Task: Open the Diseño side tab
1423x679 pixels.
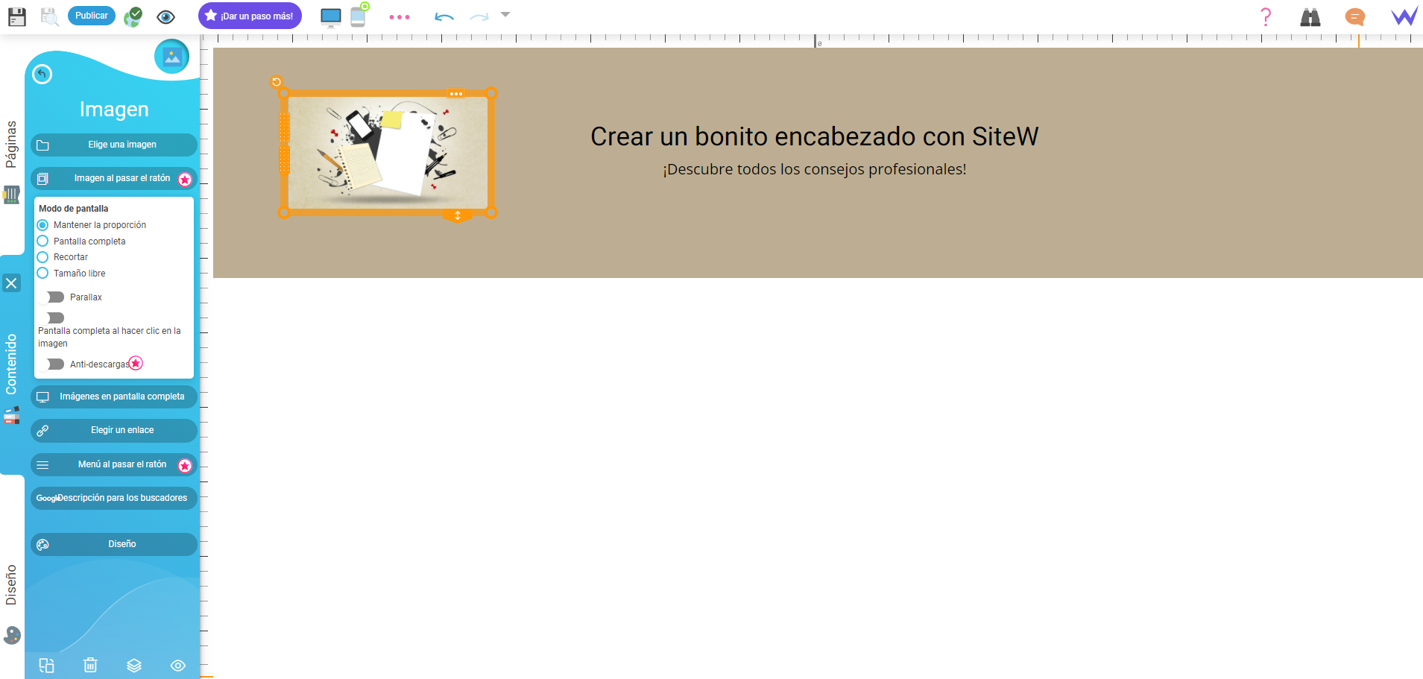Action: (x=11, y=585)
